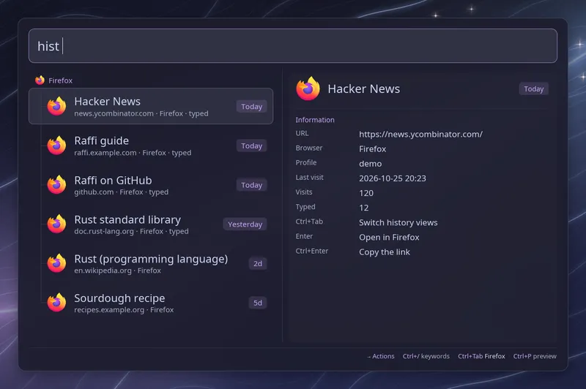Screen dimensions: 586x389
Task: Click recipes.example.org subtitle text
Action: click(108, 309)
